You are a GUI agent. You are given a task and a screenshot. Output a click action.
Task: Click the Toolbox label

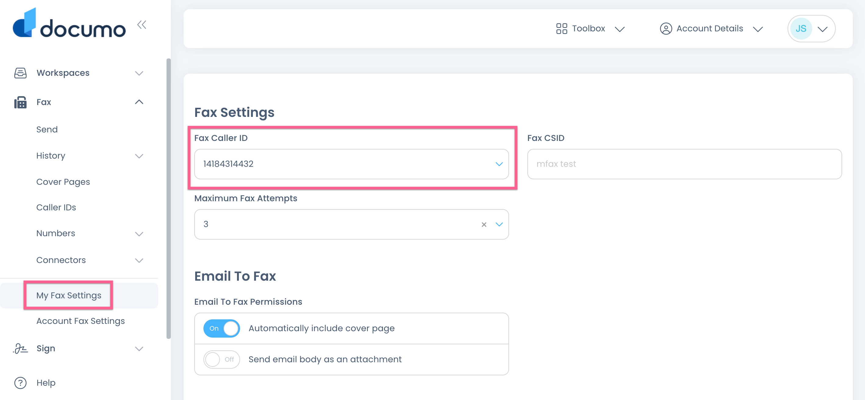pos(589,29)
